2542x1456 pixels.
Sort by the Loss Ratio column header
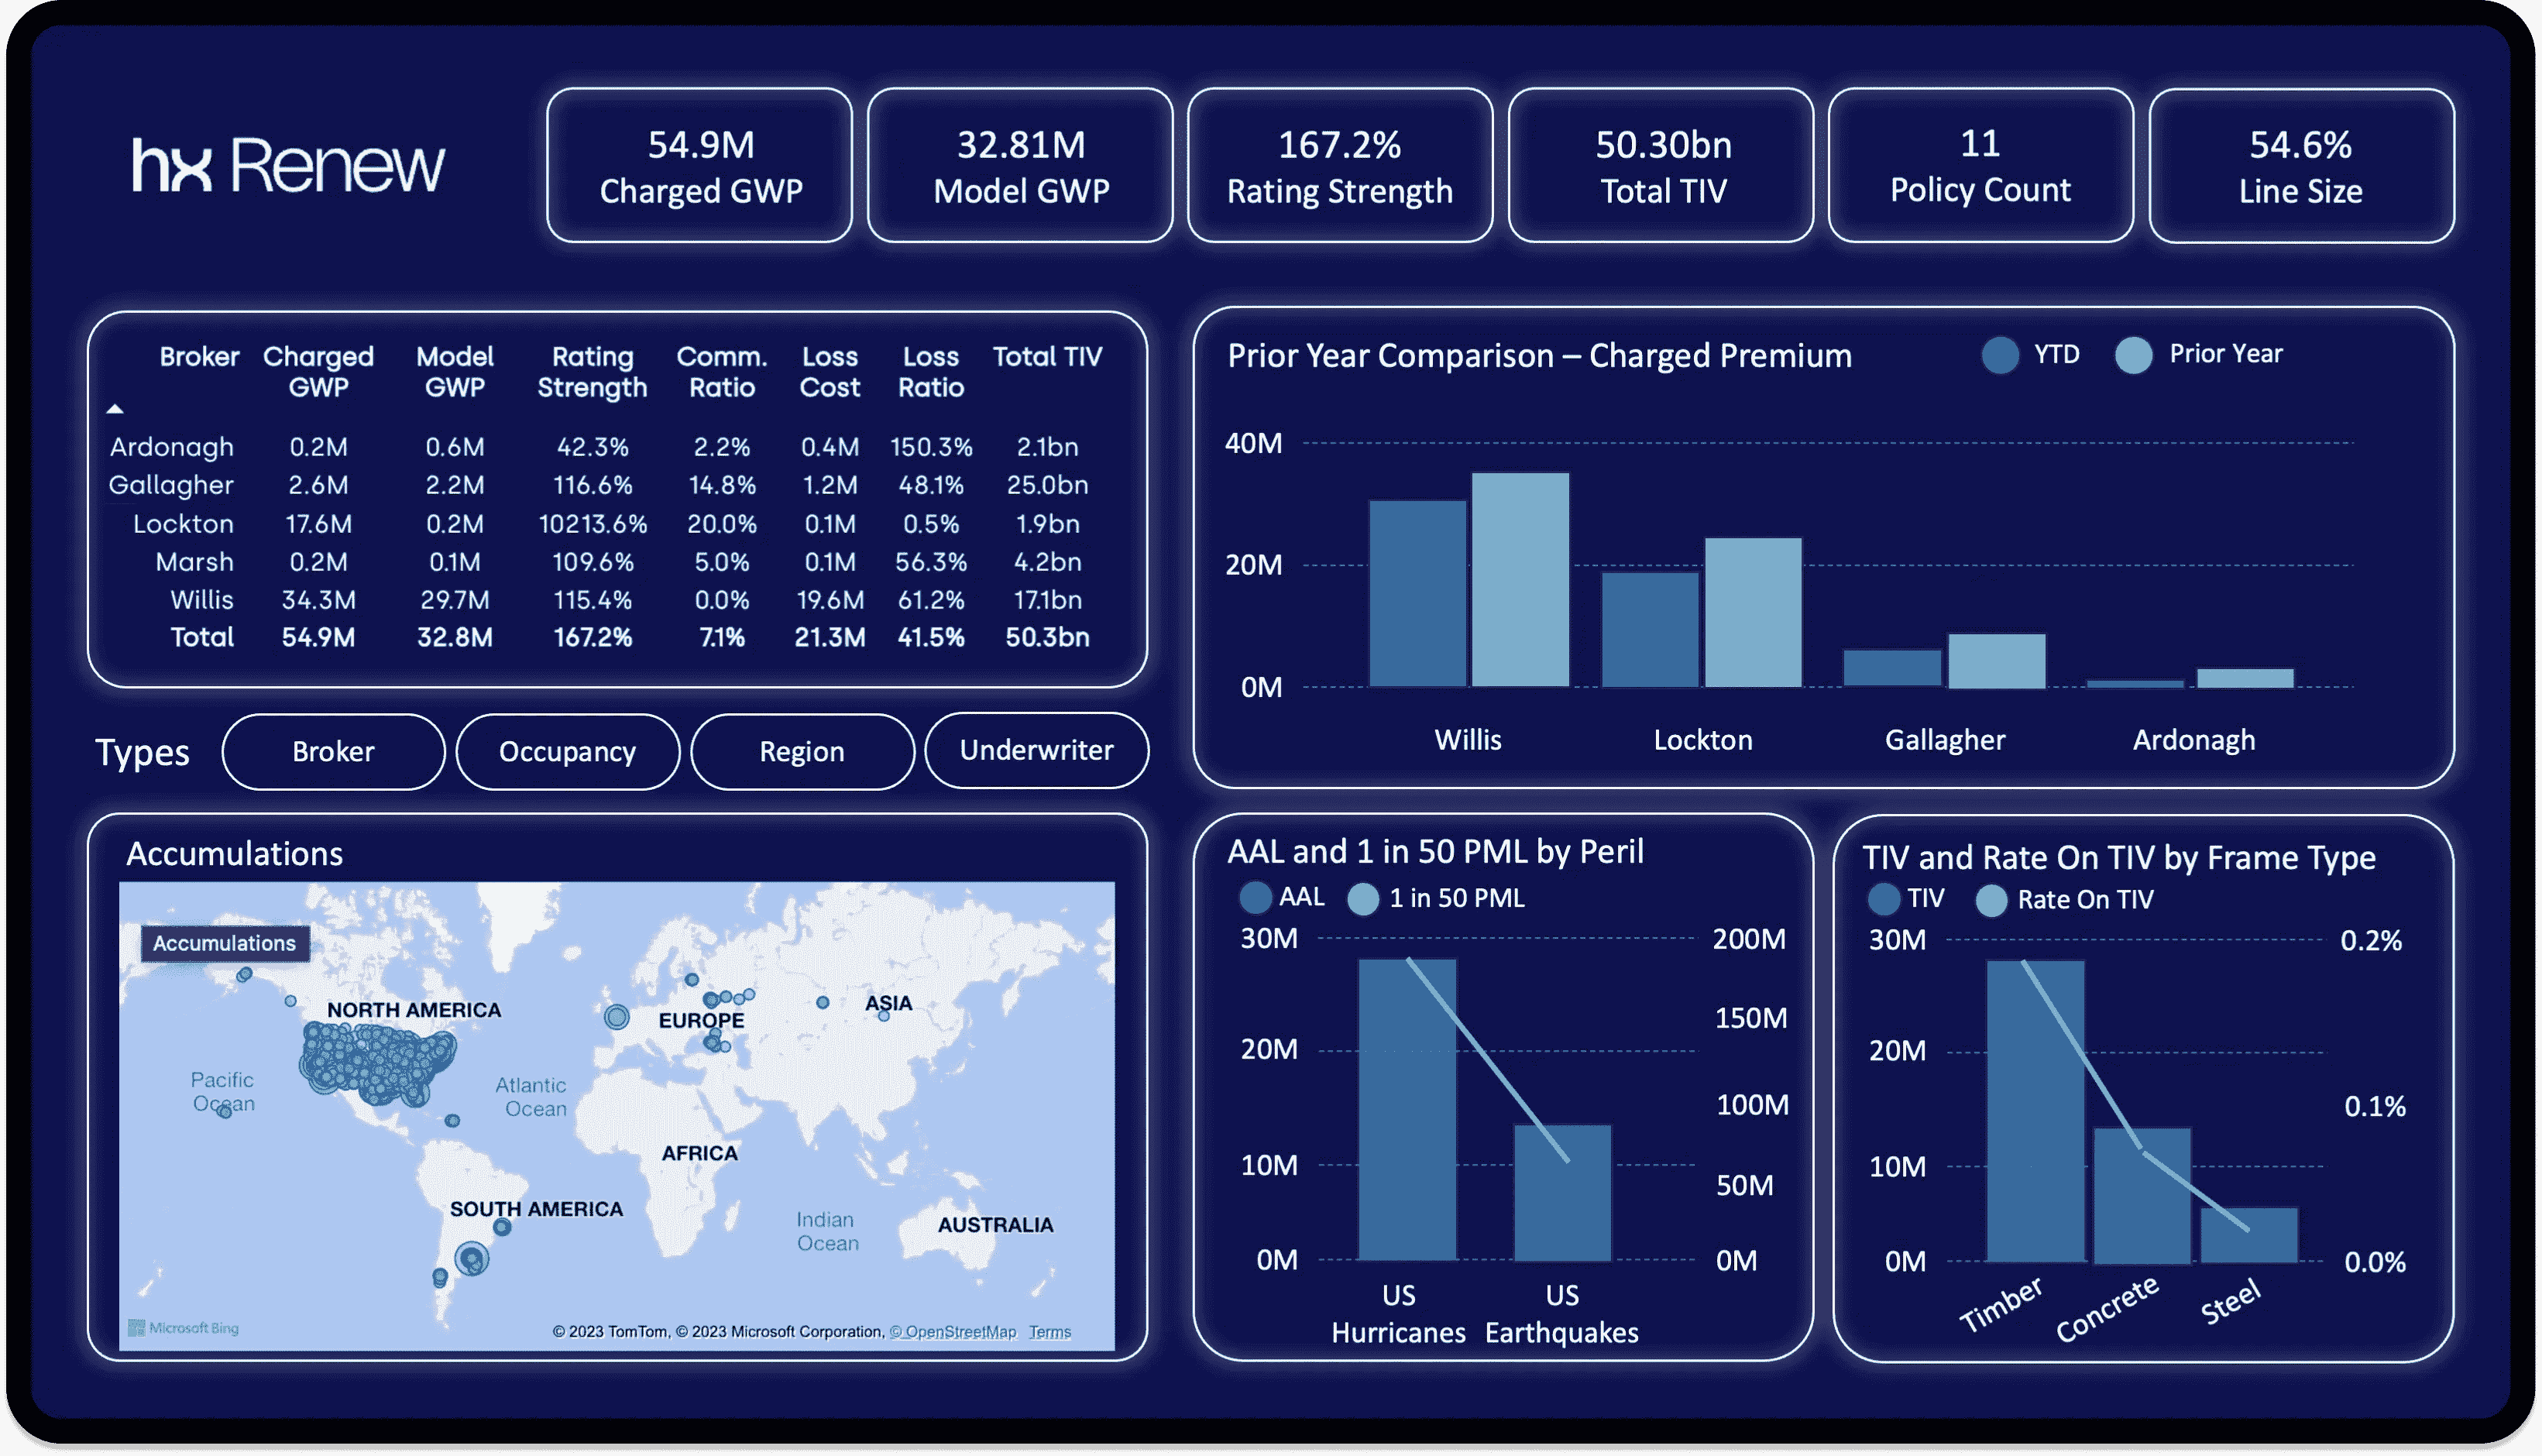pos(931,371)
